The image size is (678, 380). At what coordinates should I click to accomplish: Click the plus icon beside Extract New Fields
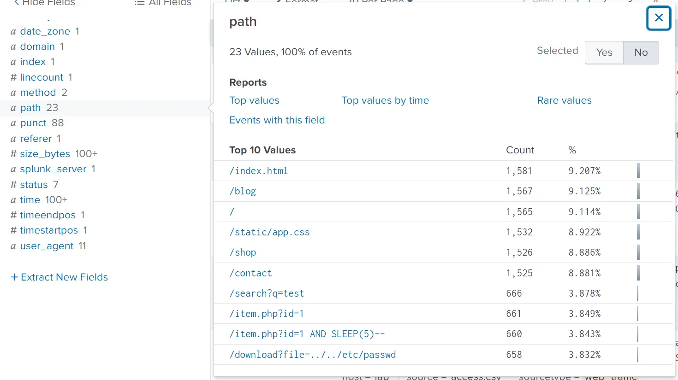coord(14,277)
